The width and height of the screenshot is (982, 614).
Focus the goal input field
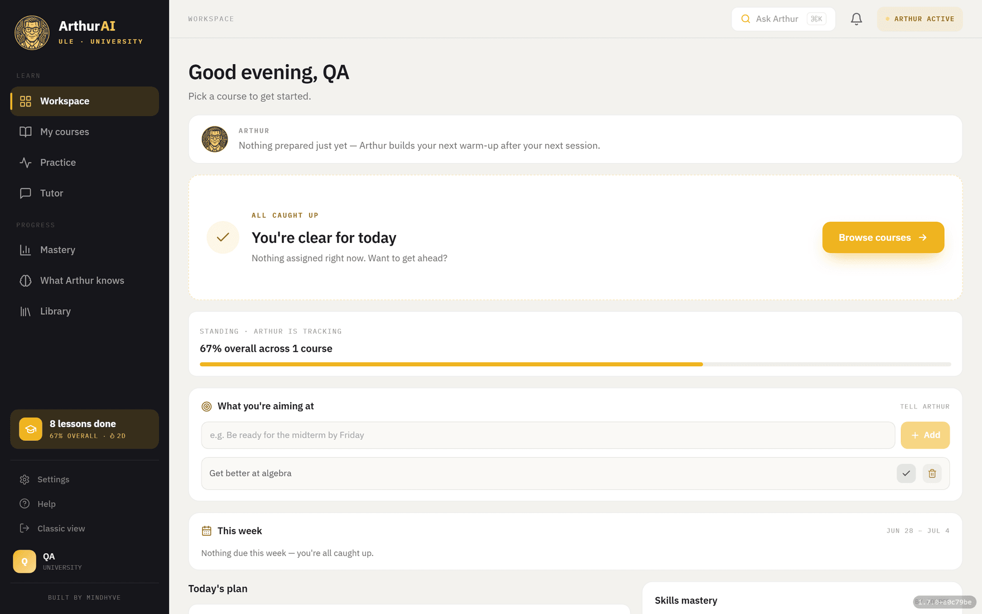click(548, 435)
